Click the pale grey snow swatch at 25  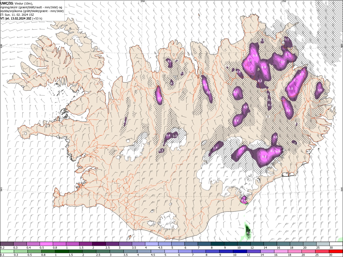(x=323, y=244)
